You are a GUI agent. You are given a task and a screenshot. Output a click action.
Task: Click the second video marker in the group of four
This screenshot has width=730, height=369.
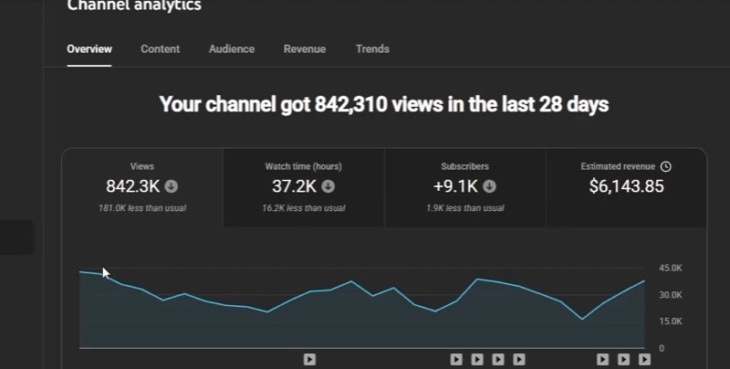pyautogui.click(x=477, y=359)
